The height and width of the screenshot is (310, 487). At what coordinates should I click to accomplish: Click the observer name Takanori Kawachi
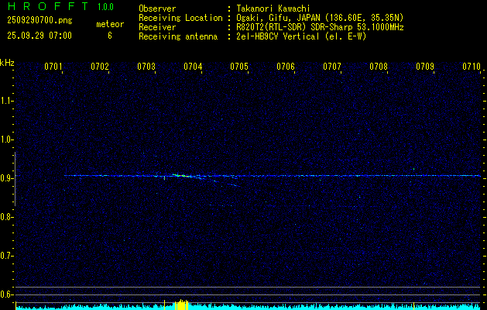pos(273,9)
